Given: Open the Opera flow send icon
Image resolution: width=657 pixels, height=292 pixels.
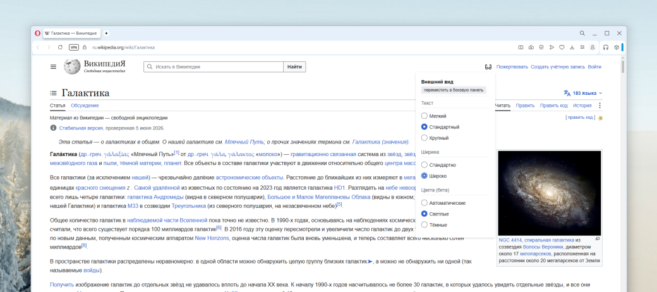Looking at the screenshot, I should 552,47.
